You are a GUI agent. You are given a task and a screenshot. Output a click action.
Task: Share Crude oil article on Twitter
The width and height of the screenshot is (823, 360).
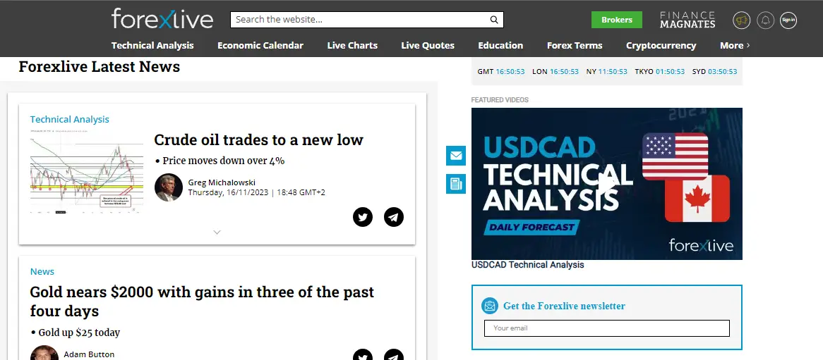(x=363, y=216)
